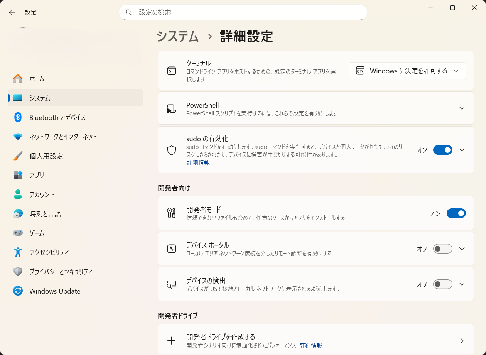Image resolution: width=486 pixels, height=355 pixels.
Task: Open 開発者ドライブを作成する arrow
Action: [x=462, y=341]
